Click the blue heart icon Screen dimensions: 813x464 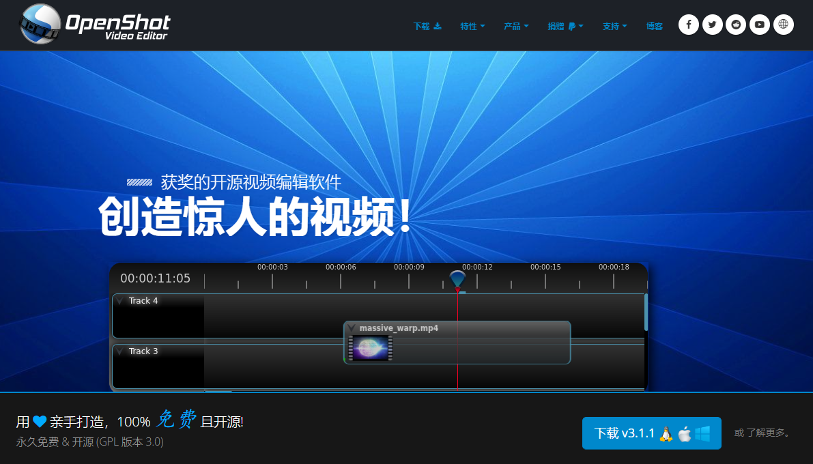coord(40,422)
